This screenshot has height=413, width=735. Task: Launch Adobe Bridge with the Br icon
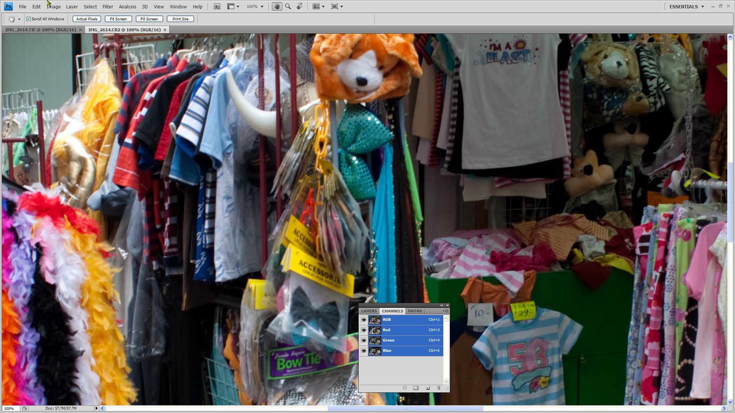(217, 7)
